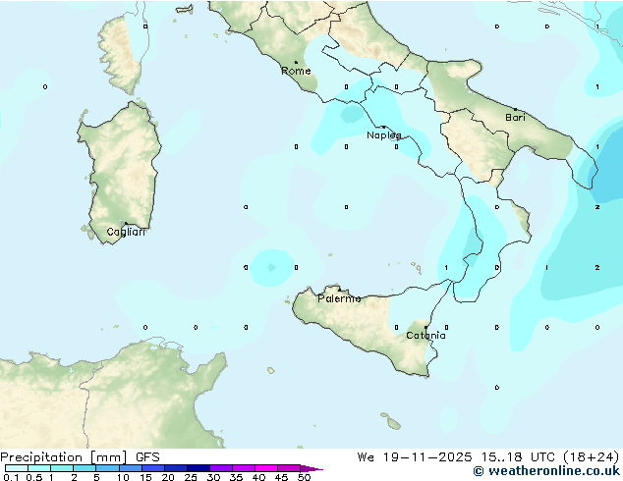Click the 5–10 mm legend swatch
The width and height of the screenshot is (623, 481).
click(107, 468)
